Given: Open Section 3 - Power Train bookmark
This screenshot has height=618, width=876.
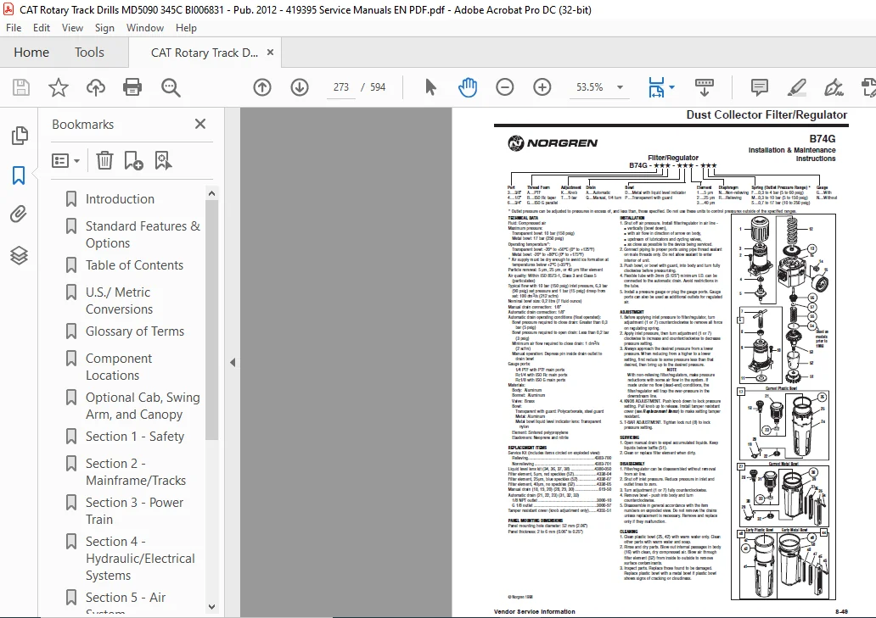Looking at the screenshot, I should pos(134,510).
